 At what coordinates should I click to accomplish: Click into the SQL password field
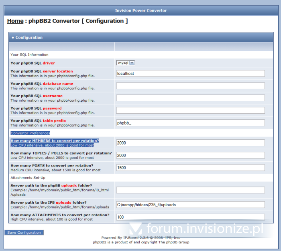(x=190, y=110)
